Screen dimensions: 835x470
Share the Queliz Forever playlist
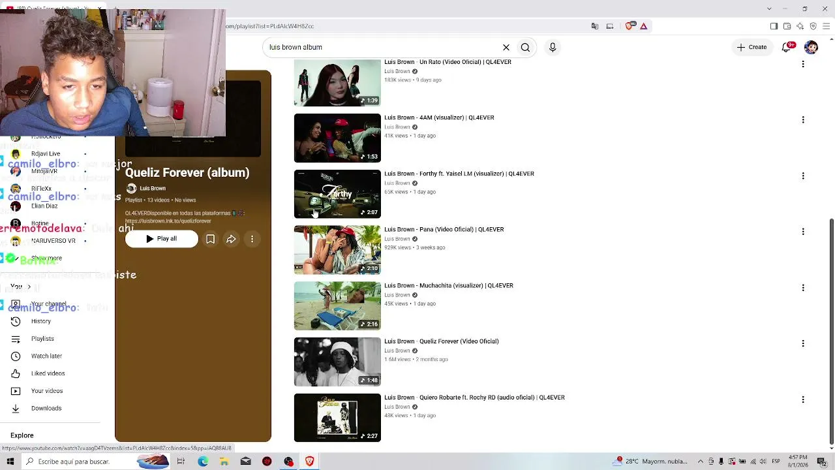[231, 240]
